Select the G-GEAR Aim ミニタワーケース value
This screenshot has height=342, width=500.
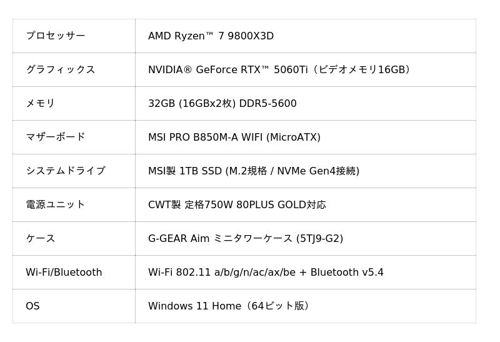220,239
